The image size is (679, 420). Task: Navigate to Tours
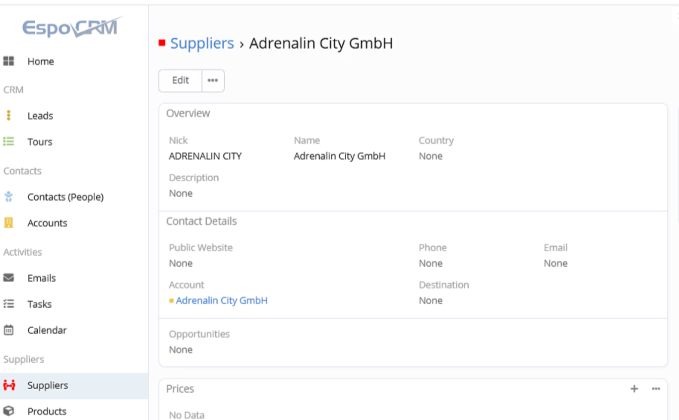[40, 141]
